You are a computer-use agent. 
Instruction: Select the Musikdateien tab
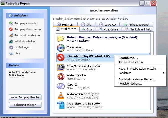66,29
